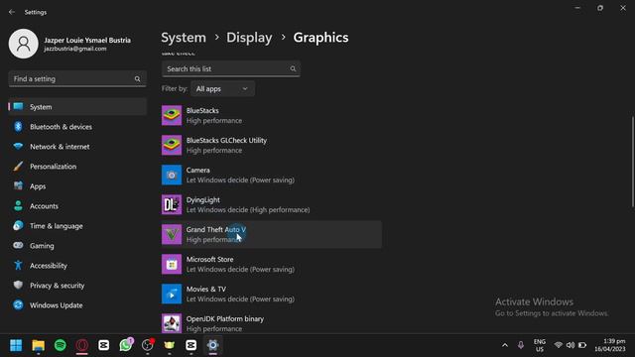Viewport: 635px width, 357px height.
Task: Select System in the sidebar
Action: point(77,107)
